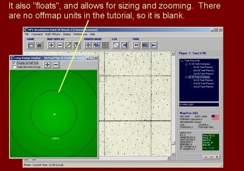Click the 4 x M1A2 SEP unit text
The height and width of the screenshot is (171, 244).
tap(187, 104)
